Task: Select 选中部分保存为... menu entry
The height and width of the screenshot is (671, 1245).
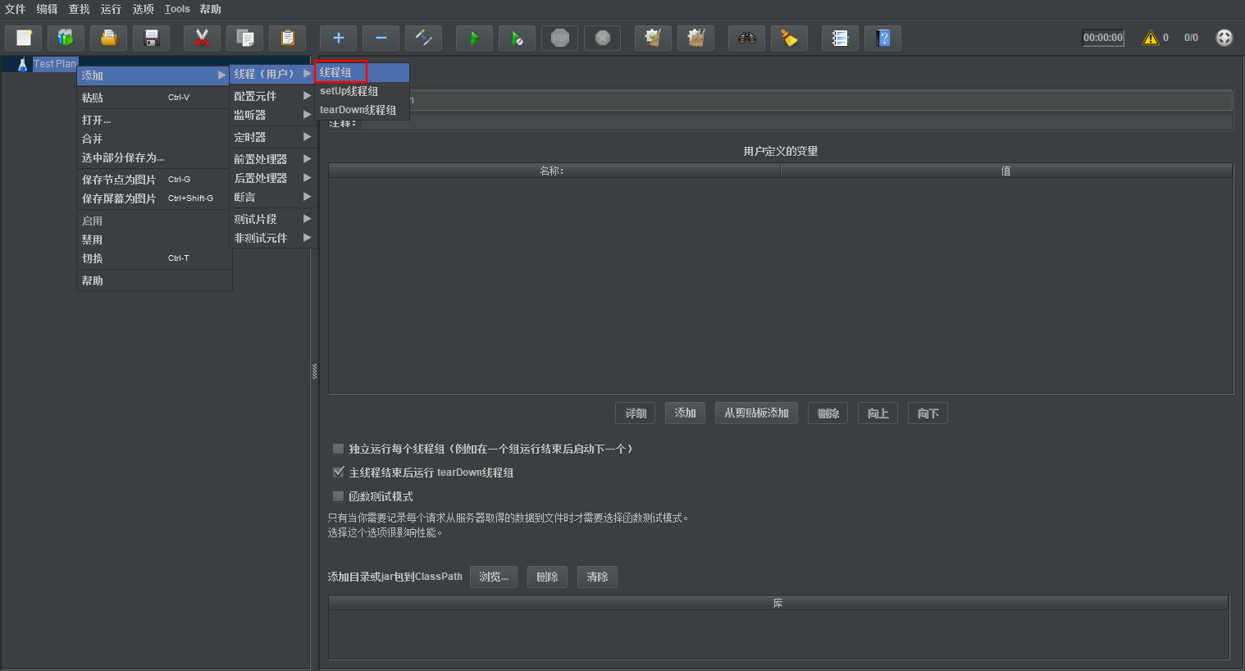Action: [x=154, y=157]
